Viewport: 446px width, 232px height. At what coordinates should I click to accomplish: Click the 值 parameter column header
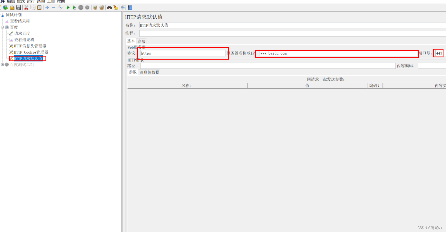(x=307, y=86)
